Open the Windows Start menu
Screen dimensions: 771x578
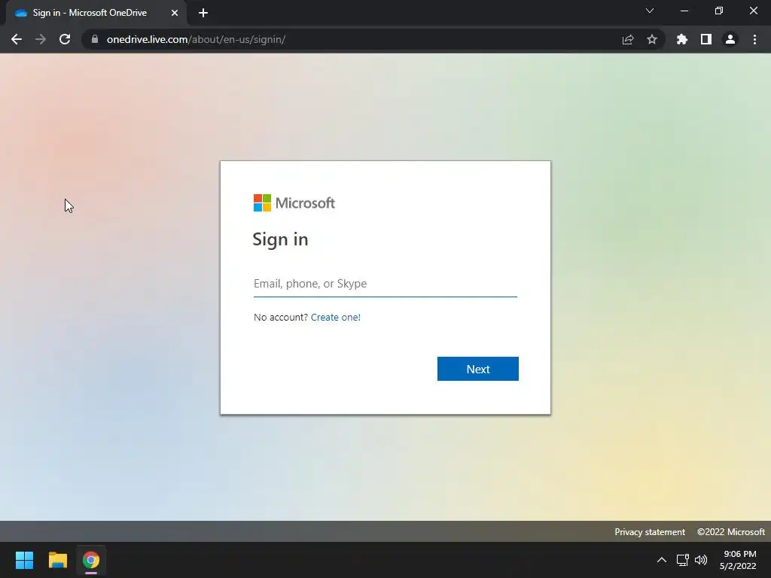click(x=24, y=560)
